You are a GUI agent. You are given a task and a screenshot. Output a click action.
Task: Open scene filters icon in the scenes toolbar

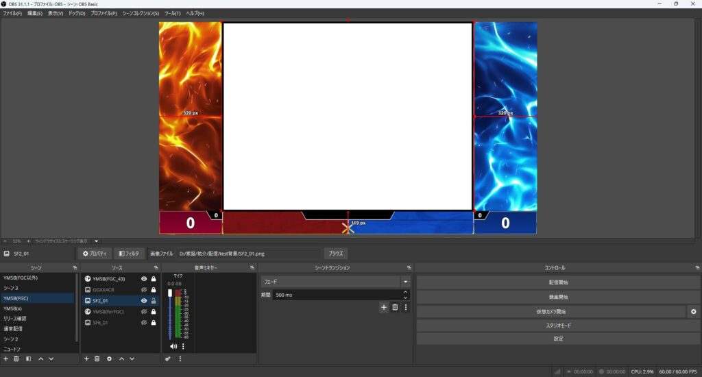point(28,358)
